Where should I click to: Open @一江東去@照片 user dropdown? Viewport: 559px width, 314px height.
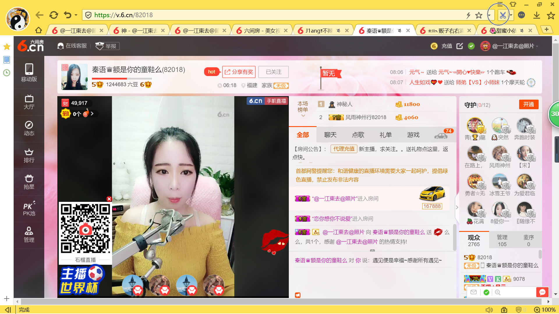(510, 46)
